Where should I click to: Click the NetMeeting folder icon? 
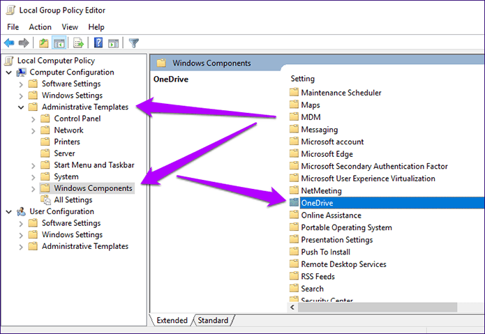pos(294,190)
